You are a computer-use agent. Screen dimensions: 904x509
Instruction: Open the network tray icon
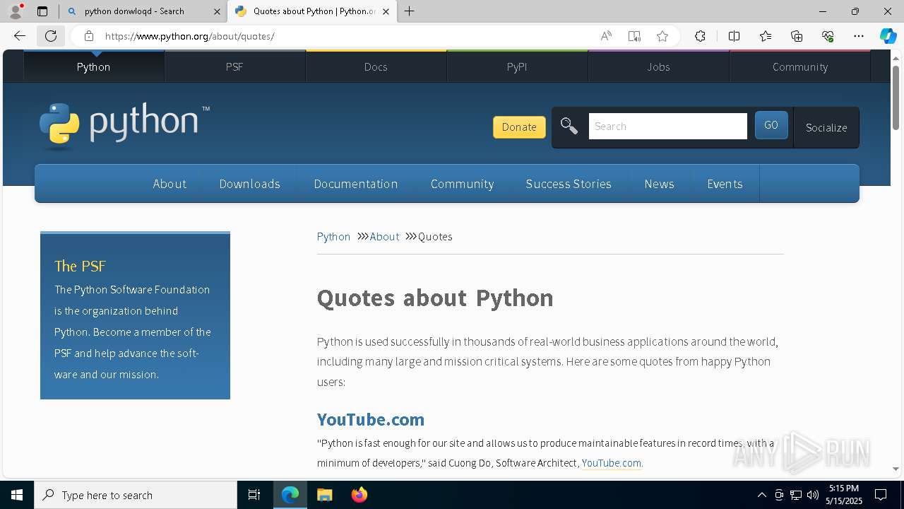click(796, 495)
